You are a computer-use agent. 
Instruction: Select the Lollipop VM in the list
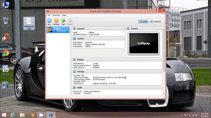58,30
